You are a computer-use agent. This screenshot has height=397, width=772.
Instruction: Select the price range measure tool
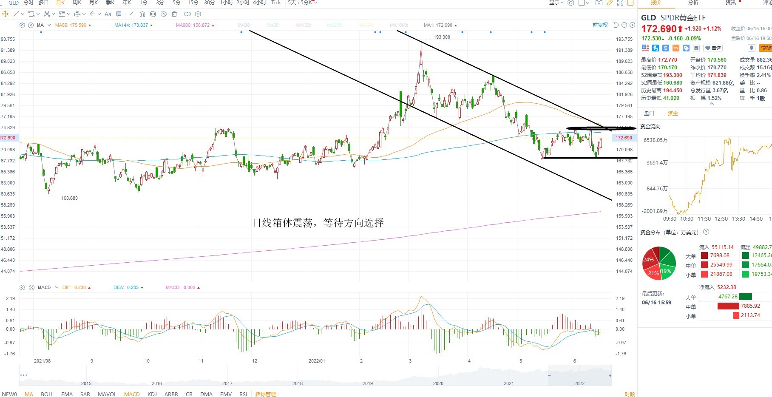(77, 14)
